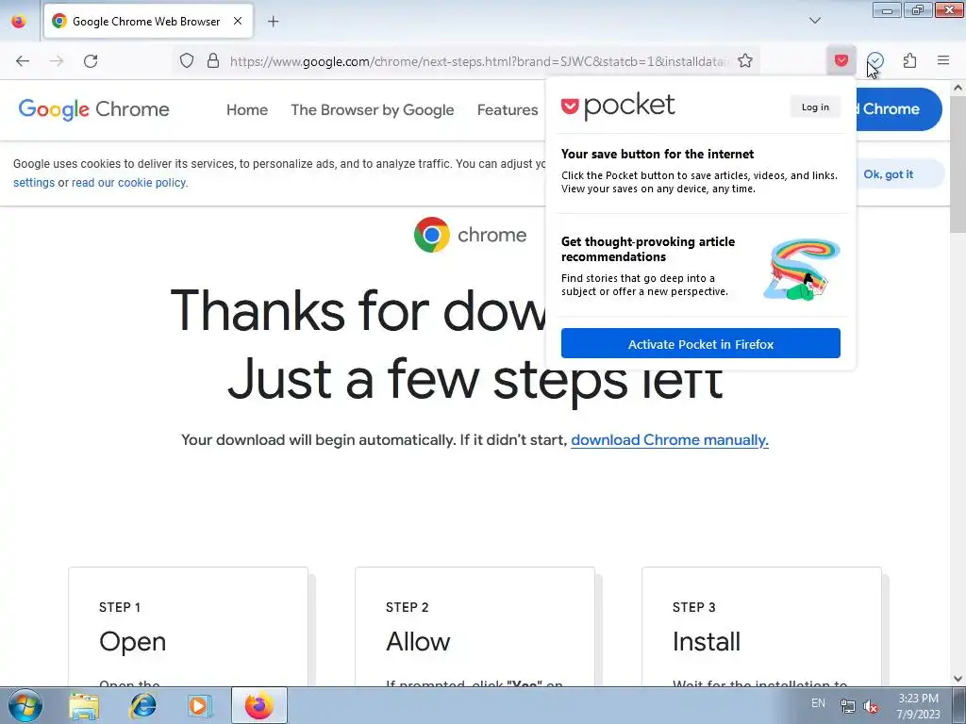The height and width of the screenshot is (724, 966).
Task: Click the blue Chrome download button
Action: [899, 109]
